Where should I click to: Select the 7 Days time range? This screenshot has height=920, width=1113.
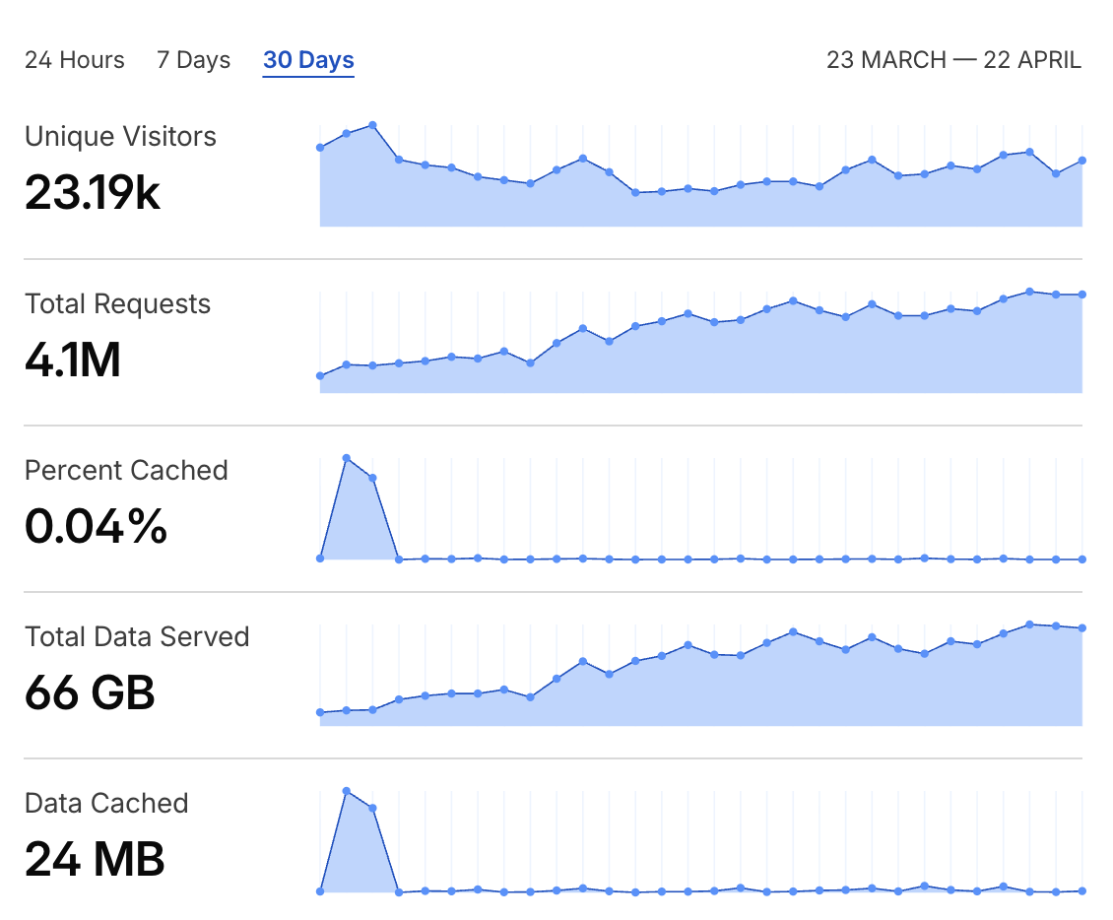click(x=193, y=60)
